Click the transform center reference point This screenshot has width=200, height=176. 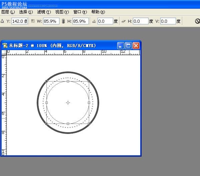(x=68, y=103)
